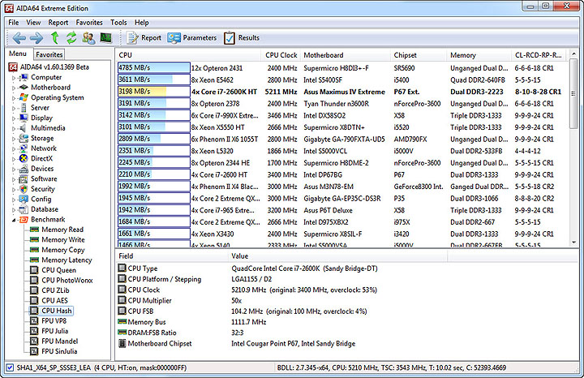
Task: Expand the Database tree node
Action: tap(14, 209)
